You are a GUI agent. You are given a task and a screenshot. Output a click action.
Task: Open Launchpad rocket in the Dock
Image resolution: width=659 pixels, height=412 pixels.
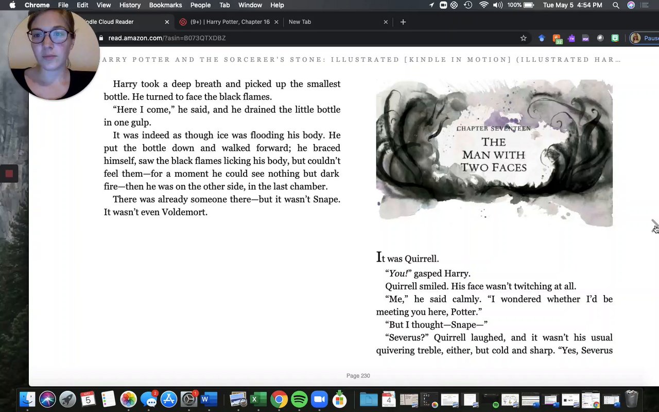pos(67,399)
